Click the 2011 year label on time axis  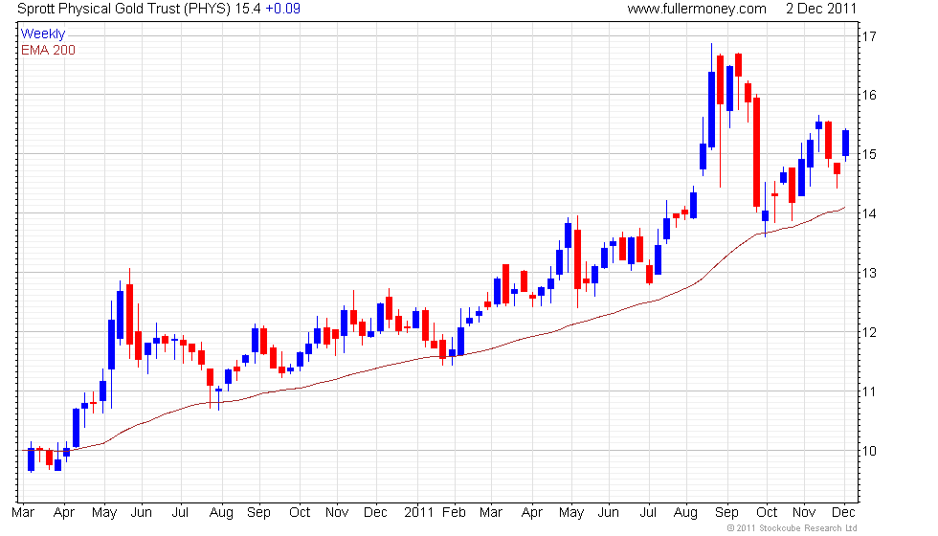coord(419,513)
